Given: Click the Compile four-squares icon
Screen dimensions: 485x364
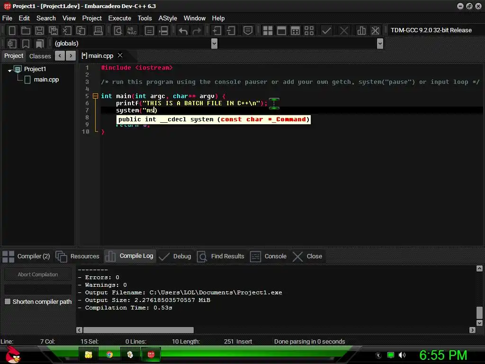Looking at the screenshot, I should click(268, 31).
